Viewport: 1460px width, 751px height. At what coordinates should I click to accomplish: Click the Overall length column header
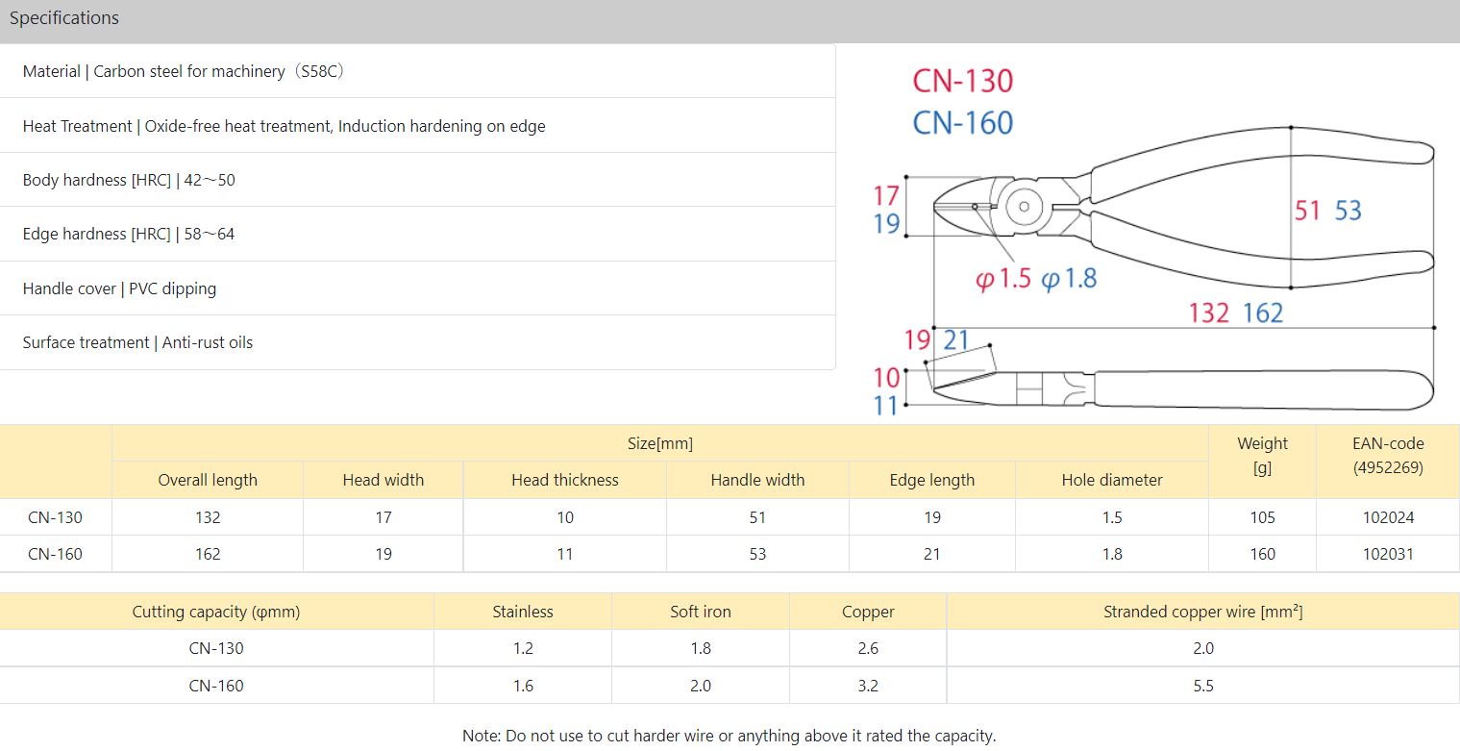pyautogui.click(x=208, y=480)
